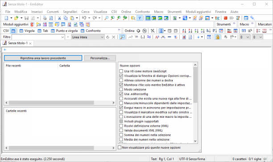Click the Personalizza... button
The width and height of the screenshot is (273, 162).
tap(100, 58)
